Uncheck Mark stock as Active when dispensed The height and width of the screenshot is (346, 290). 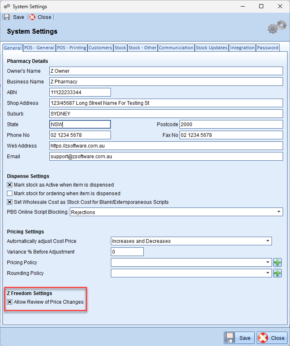coord(10,185)
